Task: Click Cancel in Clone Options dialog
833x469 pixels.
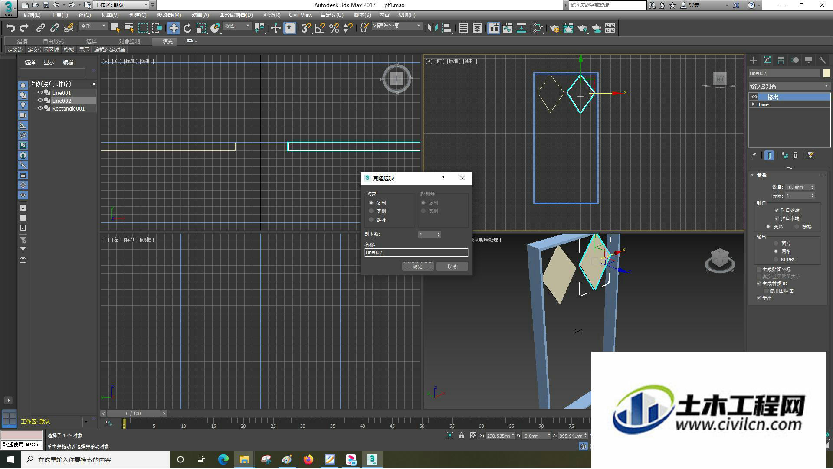Action: [x=452, y=267]
